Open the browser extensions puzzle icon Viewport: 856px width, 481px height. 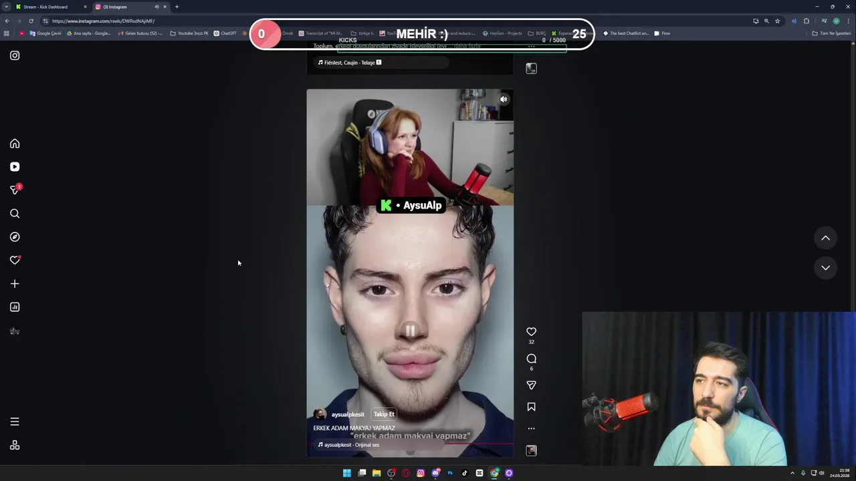[x=806, y=21]
